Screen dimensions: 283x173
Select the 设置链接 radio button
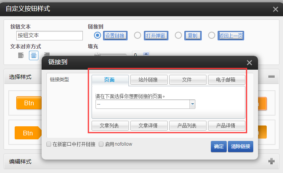click(97, 36)
